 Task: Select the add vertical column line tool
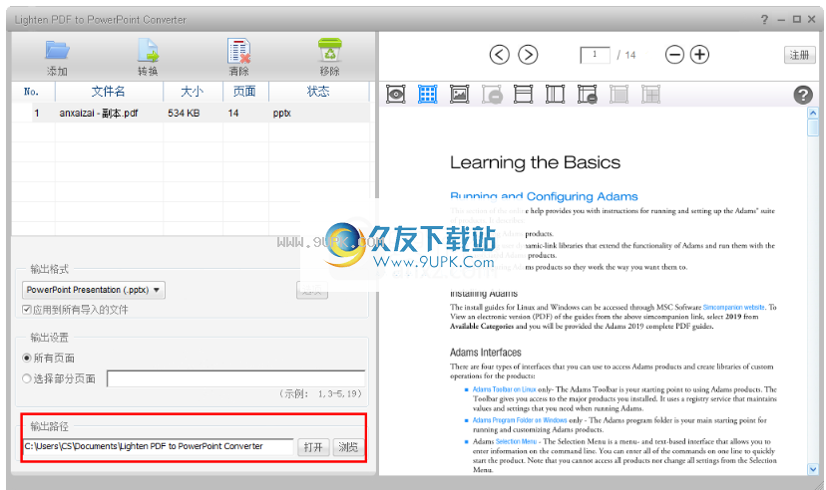click(556, 95)
